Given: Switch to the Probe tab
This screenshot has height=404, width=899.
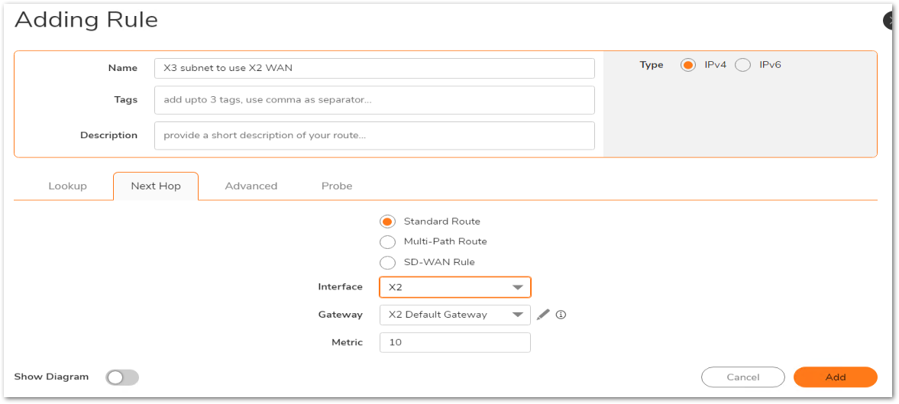Looking at the screenshot, I should [x=337, y=186].
